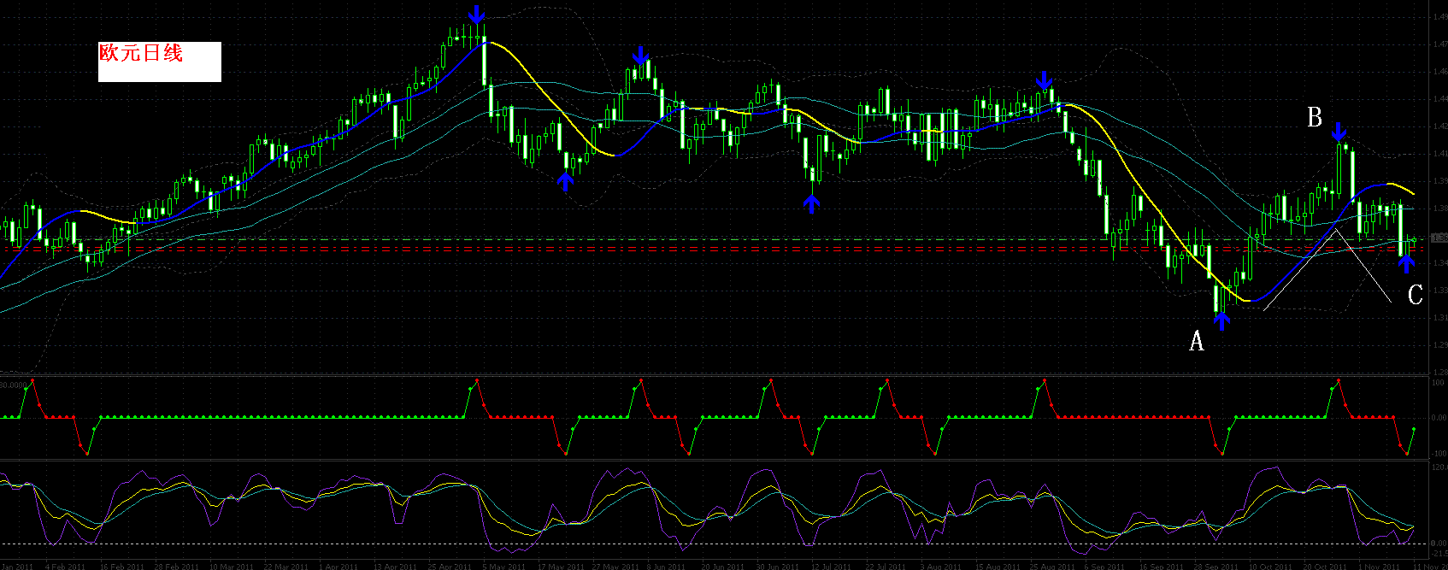The height and width of the screenshot is (570, 1448).
Task: Click the 1.44 level on the price scale
Action: (1439, 99)
